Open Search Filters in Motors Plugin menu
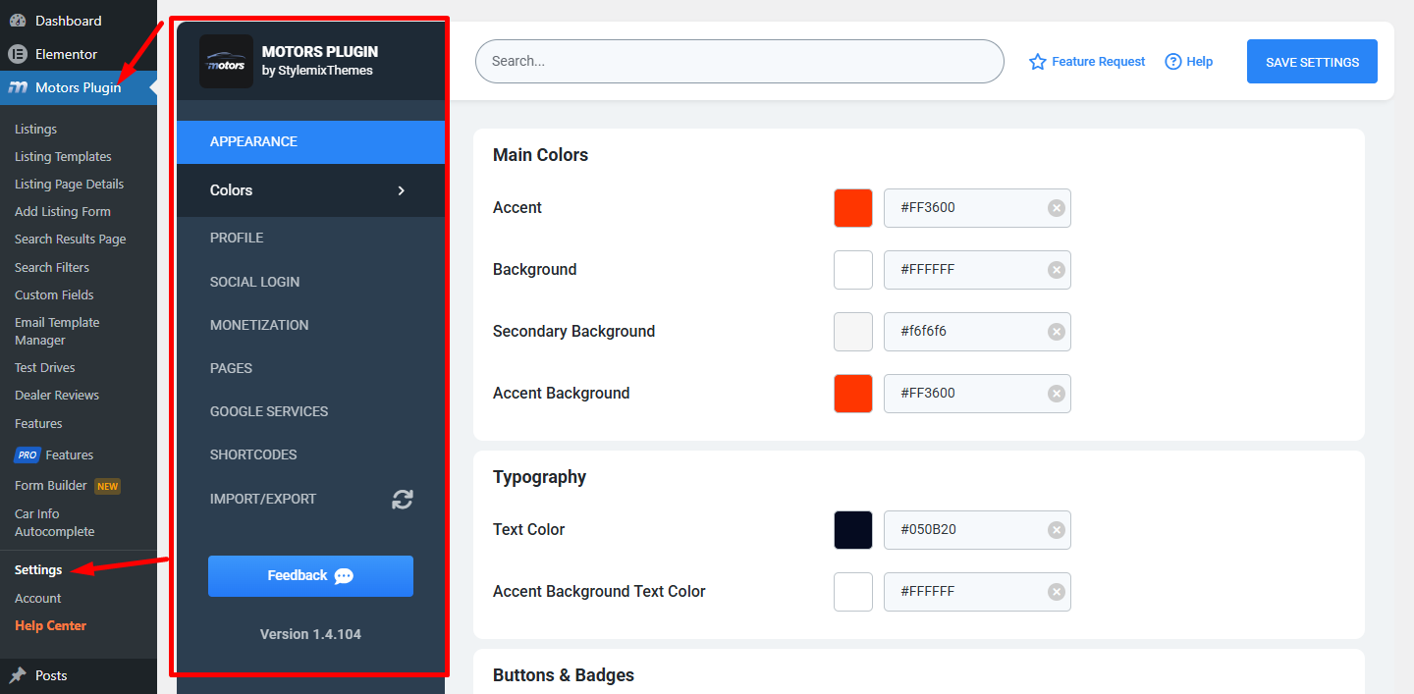Screen dimensions: 1414x694 52,267
